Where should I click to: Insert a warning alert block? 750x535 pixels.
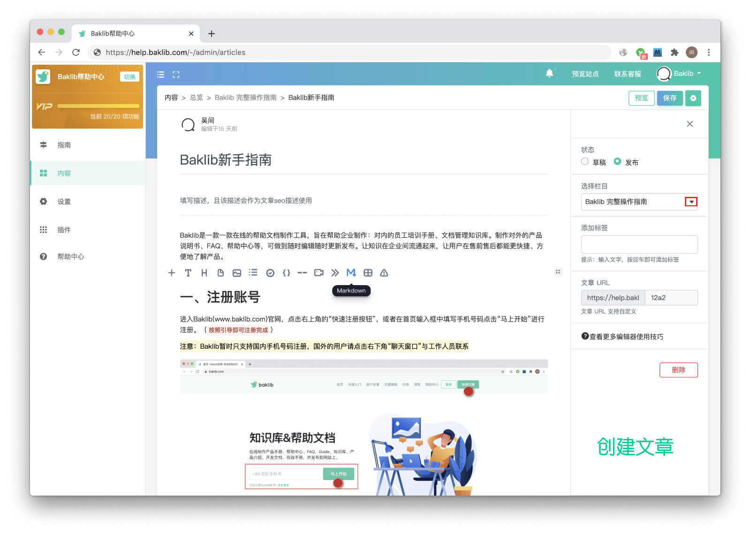[x=384, y=273]
